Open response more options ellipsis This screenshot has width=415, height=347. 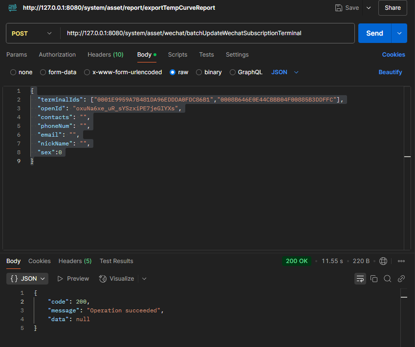tap(401, 261)
